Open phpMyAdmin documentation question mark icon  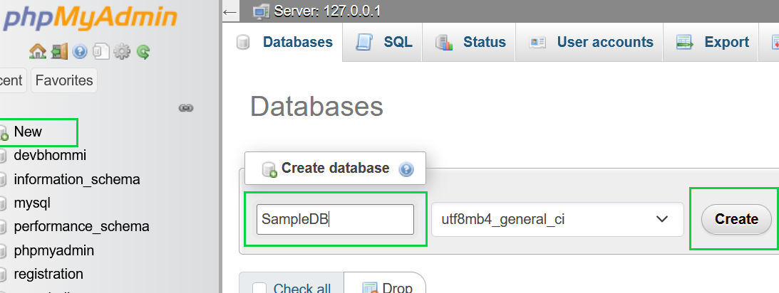pyautogui.click(x=80, y=51)
